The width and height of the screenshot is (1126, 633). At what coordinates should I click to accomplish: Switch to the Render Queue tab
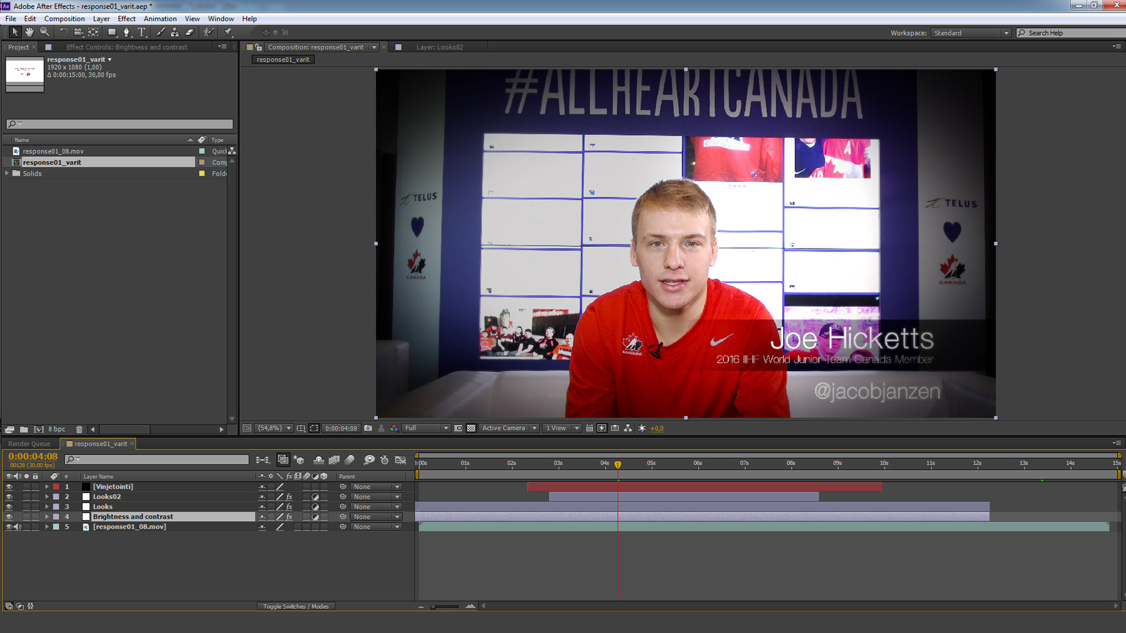[x=29, y=444]
